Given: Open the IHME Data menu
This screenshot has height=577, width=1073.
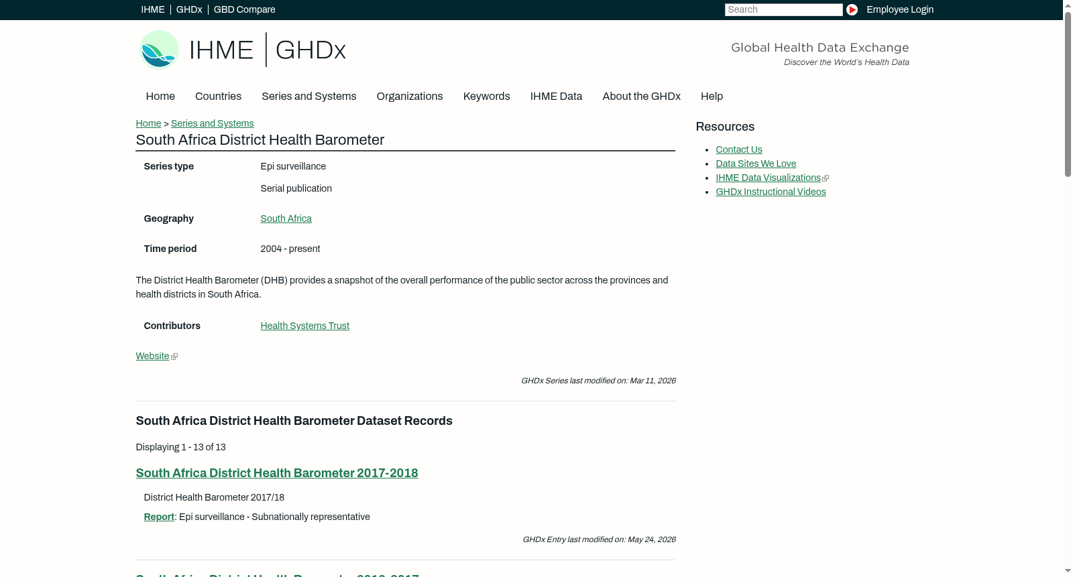Looking at the screenshot, I should click(x=556, y=97).
